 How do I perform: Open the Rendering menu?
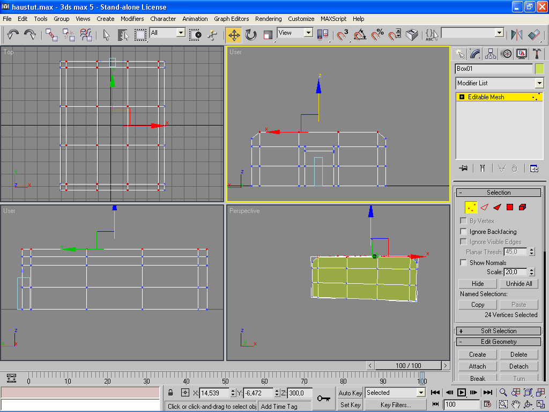[268, 19]
